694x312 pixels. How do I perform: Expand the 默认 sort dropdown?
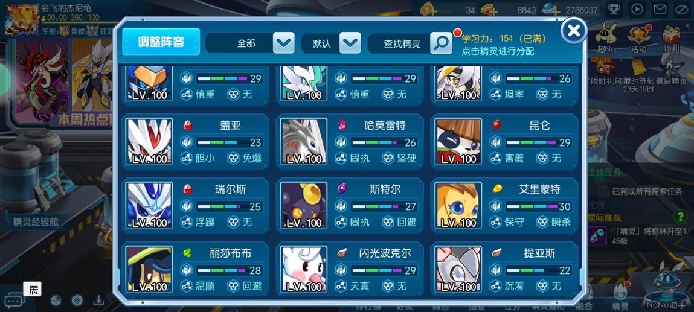point(350,43)
